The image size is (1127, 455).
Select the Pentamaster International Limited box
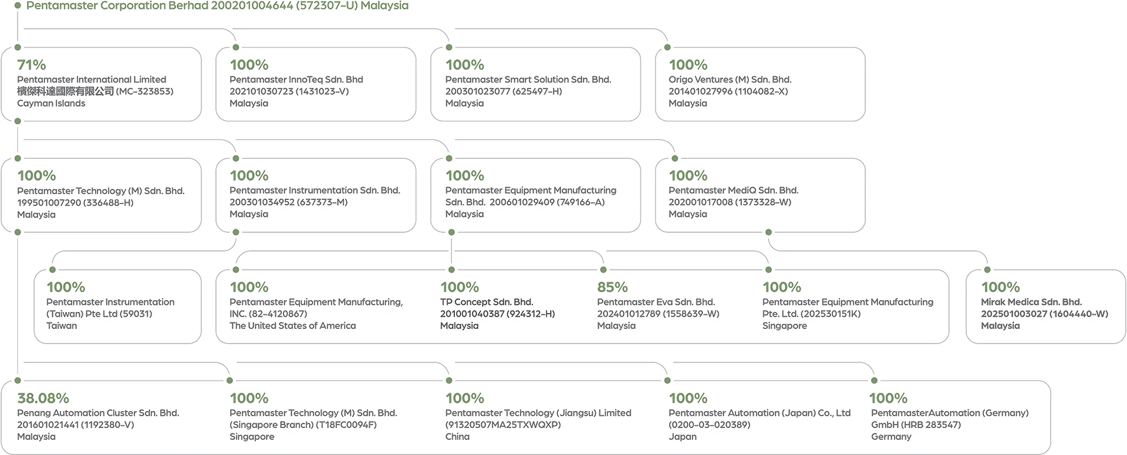(101, 84)
